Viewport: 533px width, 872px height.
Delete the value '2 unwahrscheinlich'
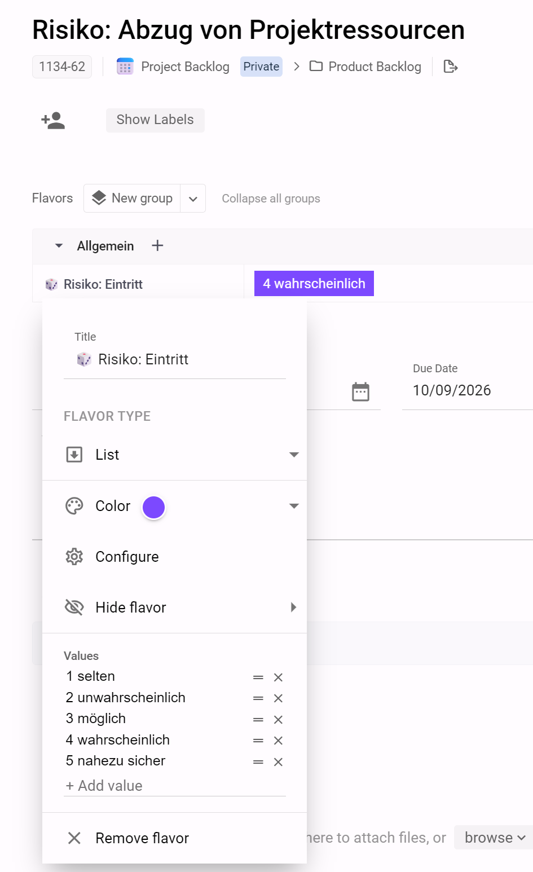click(x=278, y=698)
